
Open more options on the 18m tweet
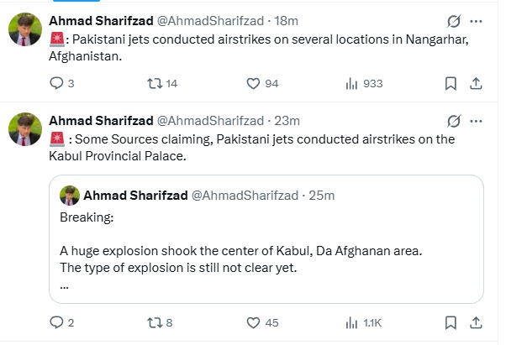point(479,20)
